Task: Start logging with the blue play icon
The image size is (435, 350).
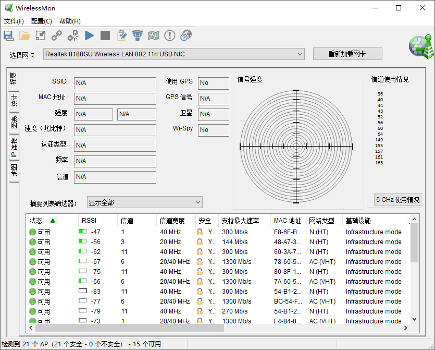Action: pos(89,35)
